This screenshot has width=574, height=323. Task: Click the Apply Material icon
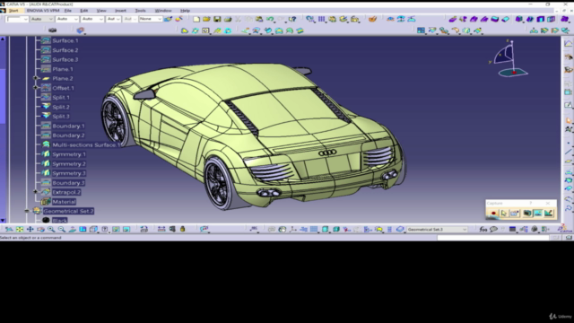coord(372,19)
